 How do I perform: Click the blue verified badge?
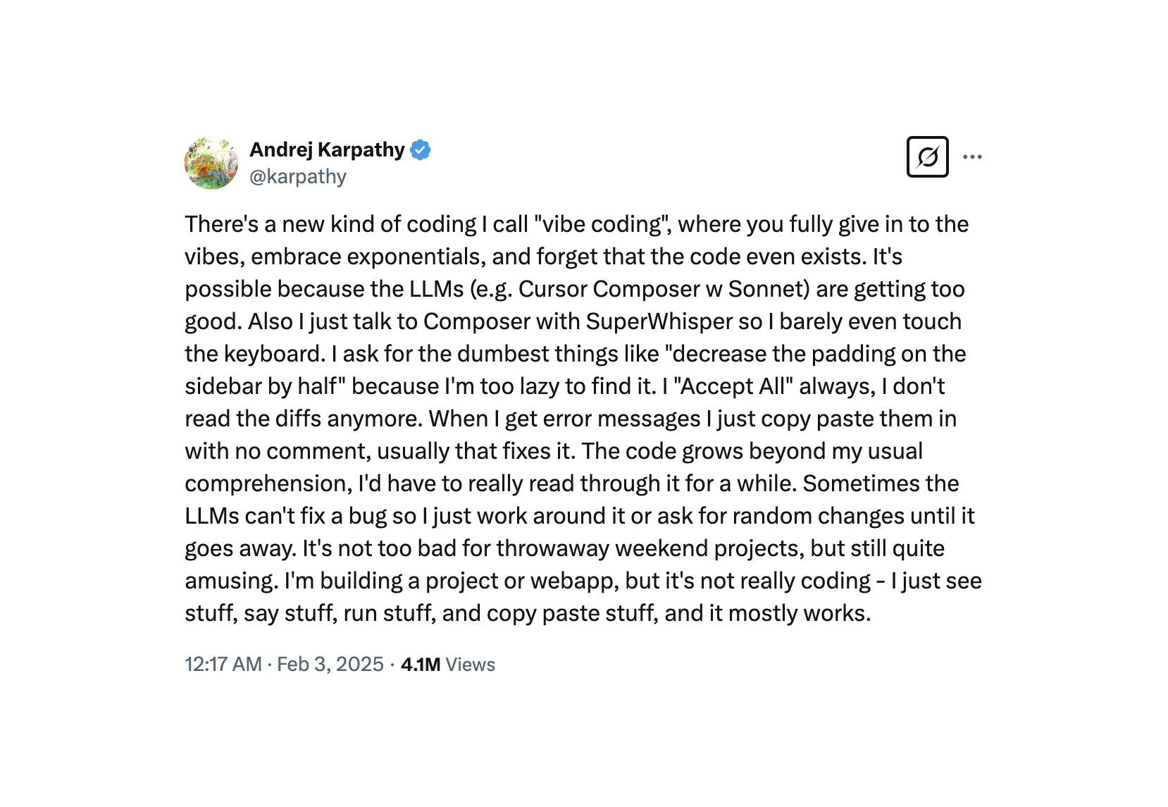coord(421,150)
